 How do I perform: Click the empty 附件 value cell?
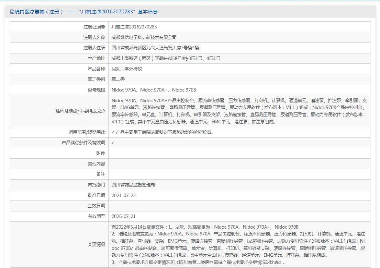(239, 153)
